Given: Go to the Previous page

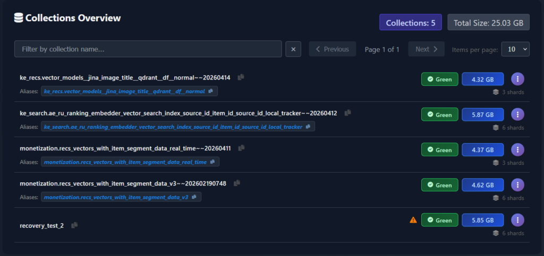Looking at the screenshot, I should (x=332, y=49).
